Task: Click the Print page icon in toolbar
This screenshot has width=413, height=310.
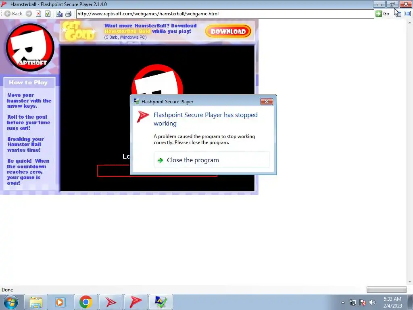Action: [x=68, y=14]
